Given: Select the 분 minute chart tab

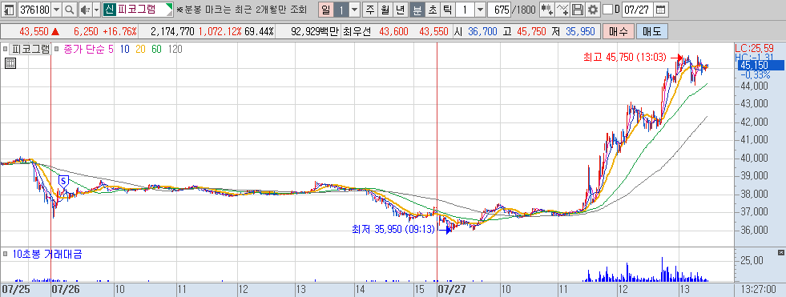Looking at the screenshot, I should pos(417,10).
